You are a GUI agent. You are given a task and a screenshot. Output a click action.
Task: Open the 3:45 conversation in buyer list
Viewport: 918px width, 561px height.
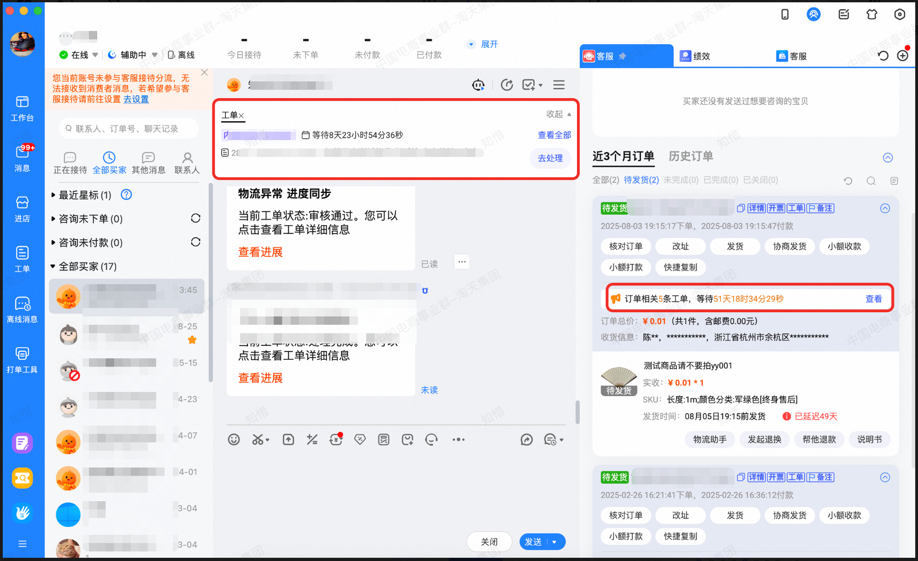pyautogui.click(x=127, y=296)
